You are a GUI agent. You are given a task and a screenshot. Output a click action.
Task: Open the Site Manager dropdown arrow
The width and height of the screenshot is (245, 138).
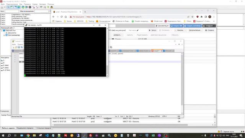point(5,7)
